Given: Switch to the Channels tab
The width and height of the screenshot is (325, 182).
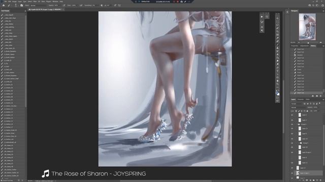Looking at the screenshot, I should (301, 100).
